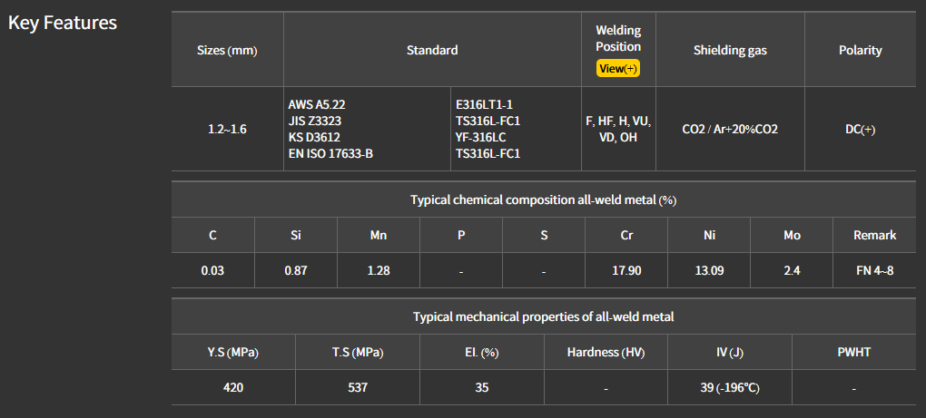Click the Shielding gas column header
This screenshot has width=926, height=418.
click(730, 51)
